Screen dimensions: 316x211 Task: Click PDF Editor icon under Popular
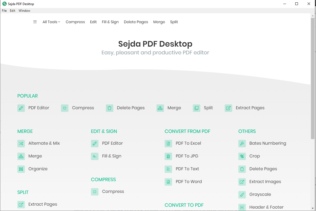[21, 108]
